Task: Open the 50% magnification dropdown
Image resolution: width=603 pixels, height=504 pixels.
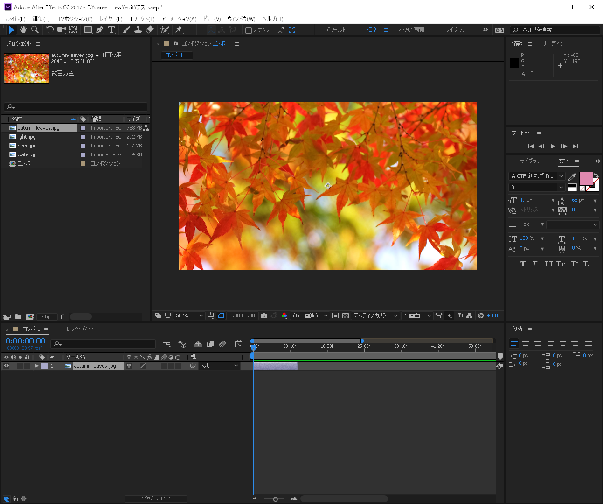Action: [189, 316]
